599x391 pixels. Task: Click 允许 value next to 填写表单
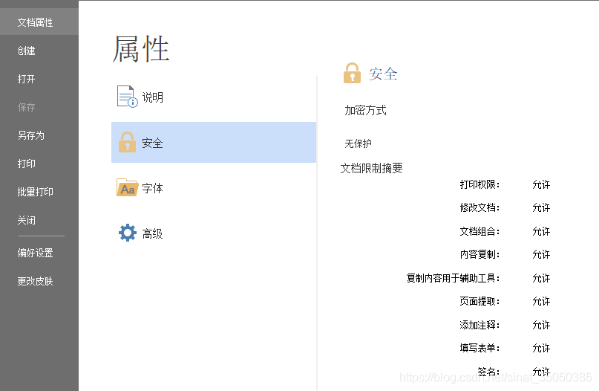click(541, 348)
